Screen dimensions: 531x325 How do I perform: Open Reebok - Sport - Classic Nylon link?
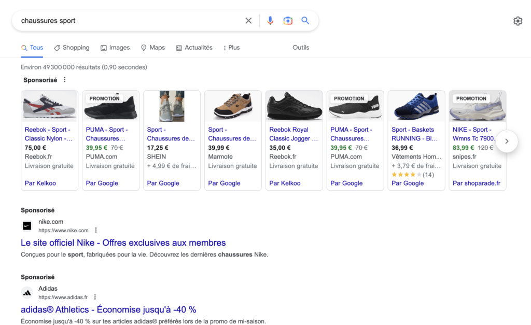coord(48,134)
